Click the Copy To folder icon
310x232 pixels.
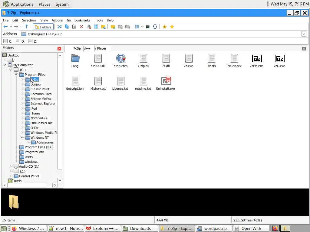coord(120,27)
